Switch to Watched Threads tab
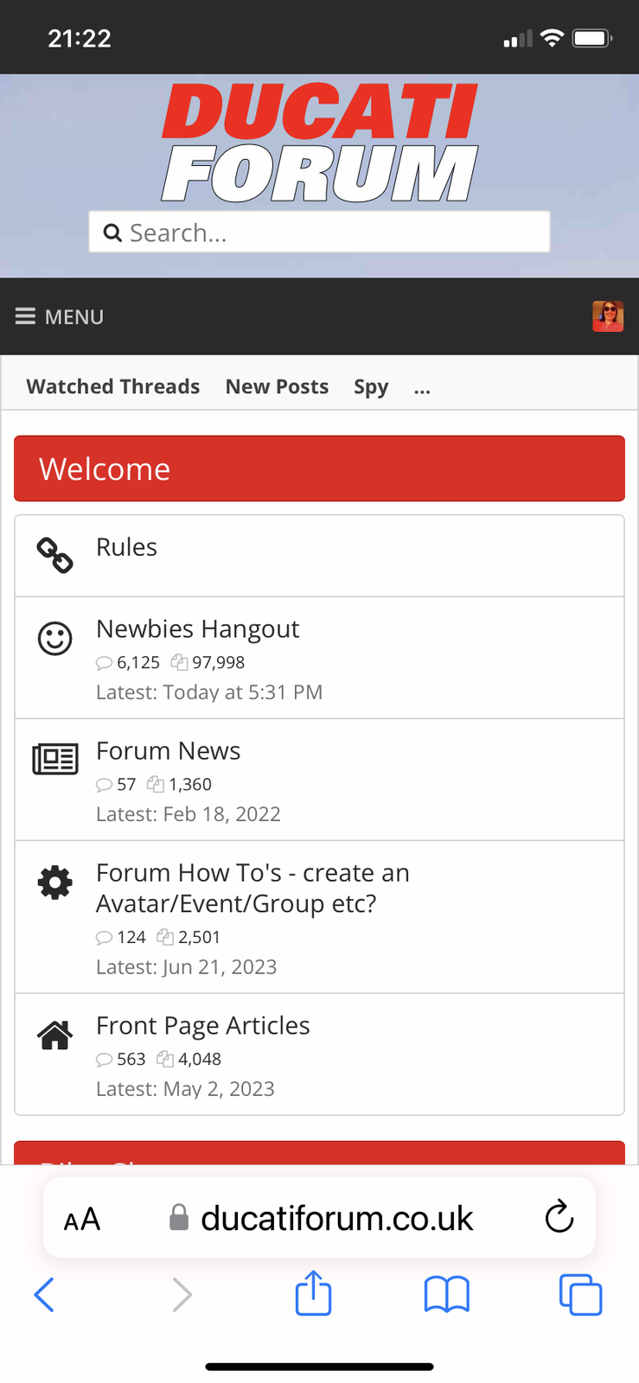639x1383 pixels. pos(113,386)
